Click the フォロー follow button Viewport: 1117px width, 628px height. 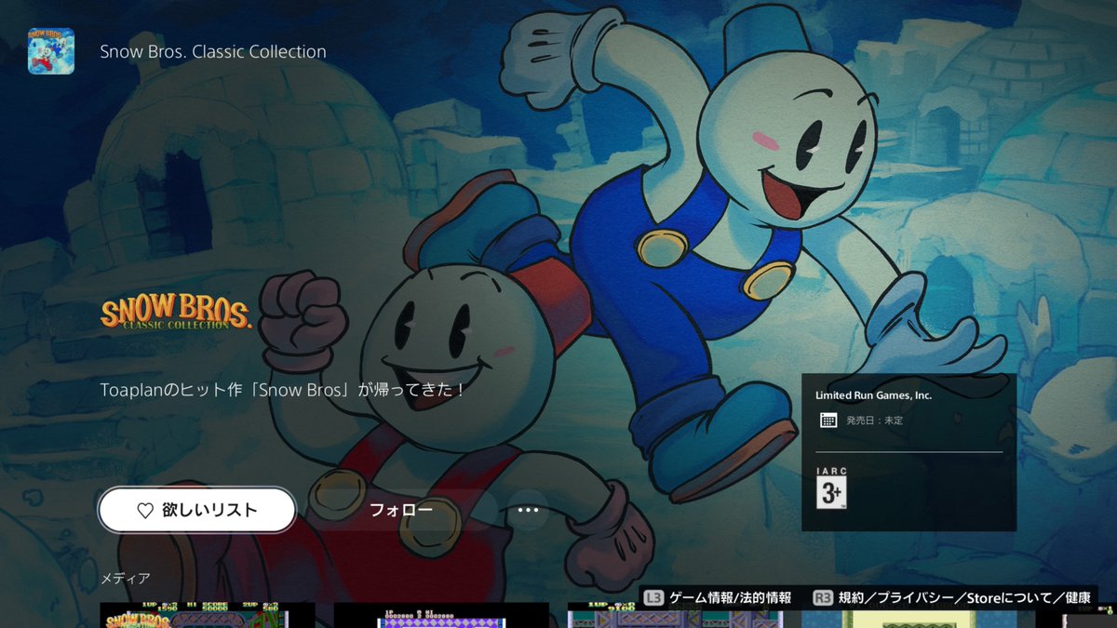pyautogui.click(x=401, y=510)
